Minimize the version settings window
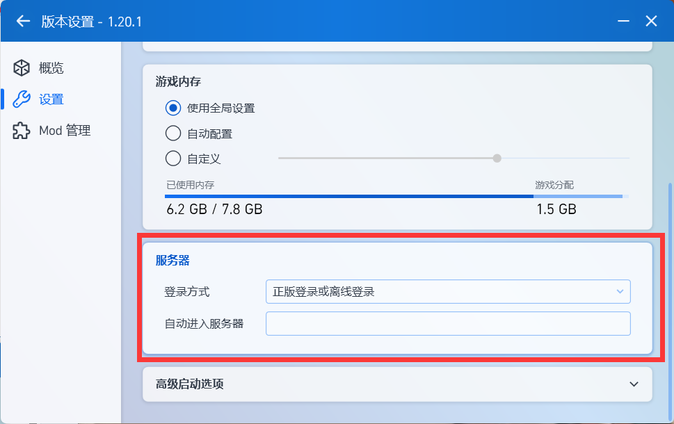 point(623,21)
